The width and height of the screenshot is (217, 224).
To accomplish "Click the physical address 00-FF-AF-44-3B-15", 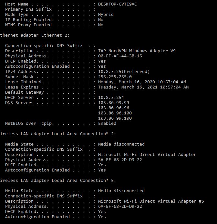I will point(120,56).
